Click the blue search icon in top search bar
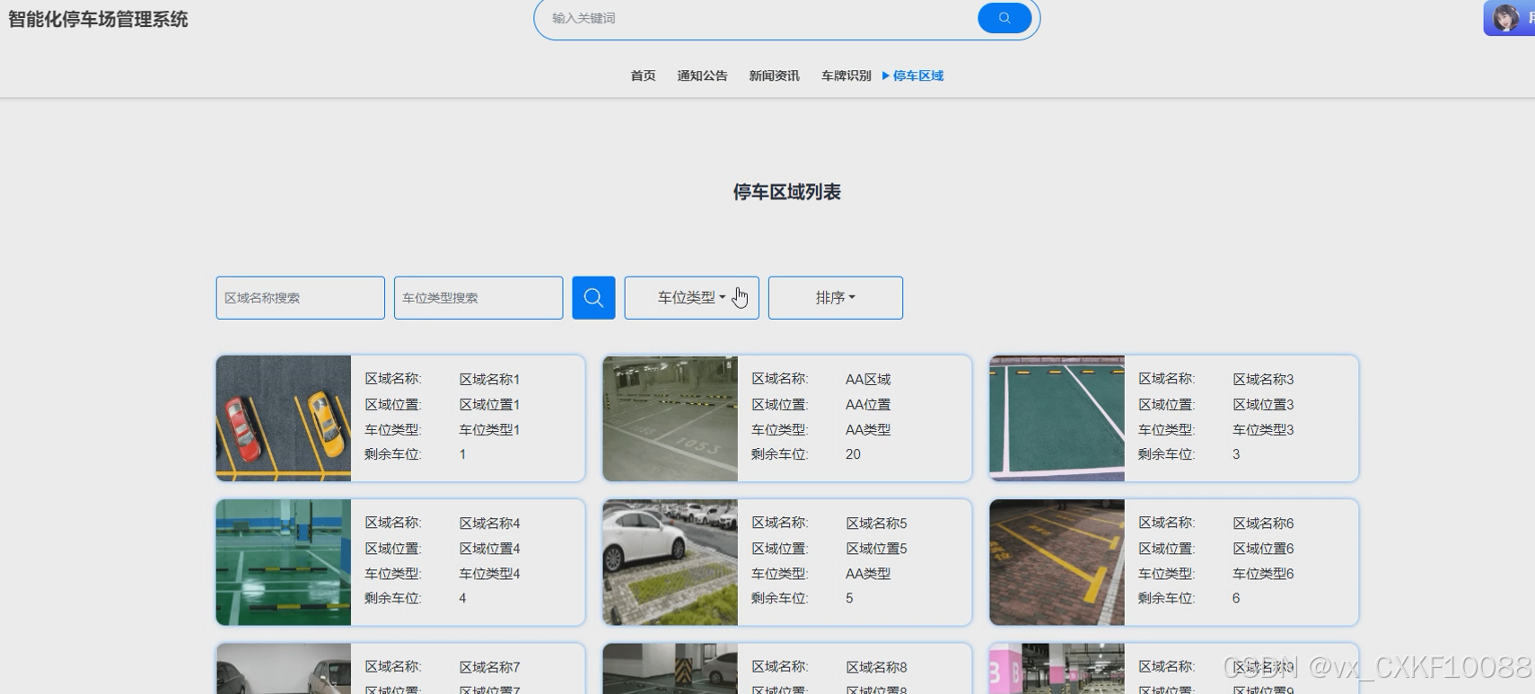1535x694 pixels. tap(1004, 18)
